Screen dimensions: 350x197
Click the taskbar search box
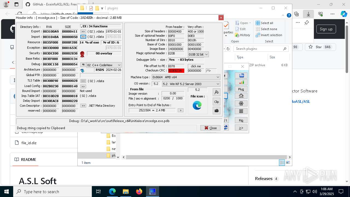[52, 192]
